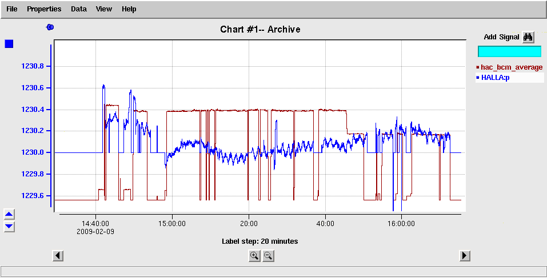Viewport: 547px width, 278px height.
Task: Move the time range forward with right arrow
Action: pyautogui.click(x=464, y=256)
